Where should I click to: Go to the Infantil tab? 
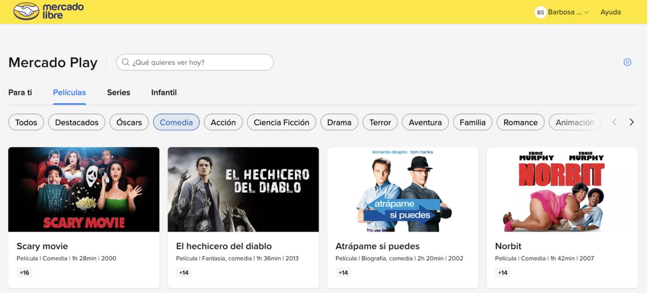click(x=164, y=93)
